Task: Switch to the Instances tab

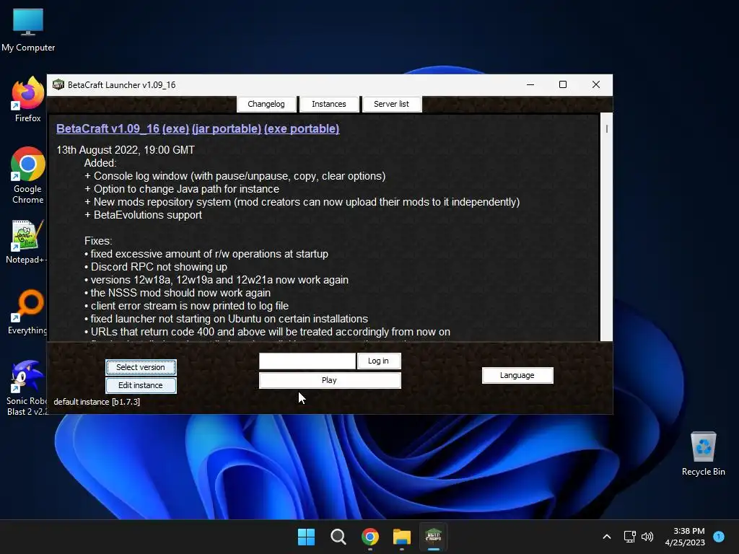Action: (329, 104)
